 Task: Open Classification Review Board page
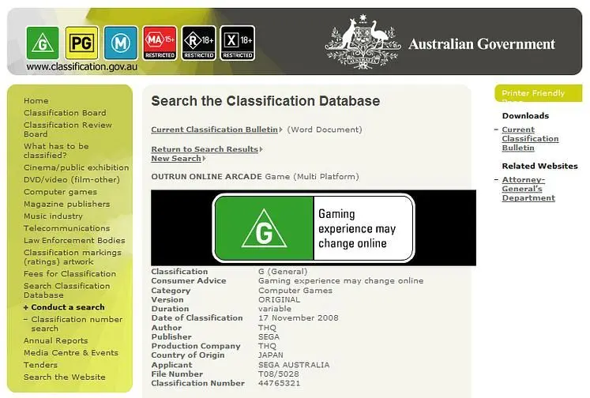click(68, 130)
